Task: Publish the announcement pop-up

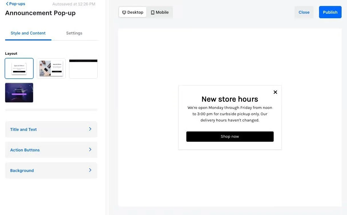Action: 330,12
